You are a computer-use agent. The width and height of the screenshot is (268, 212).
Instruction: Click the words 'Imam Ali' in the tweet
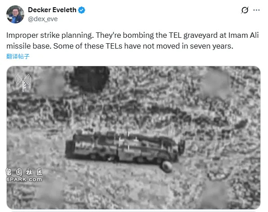[243, 35]
